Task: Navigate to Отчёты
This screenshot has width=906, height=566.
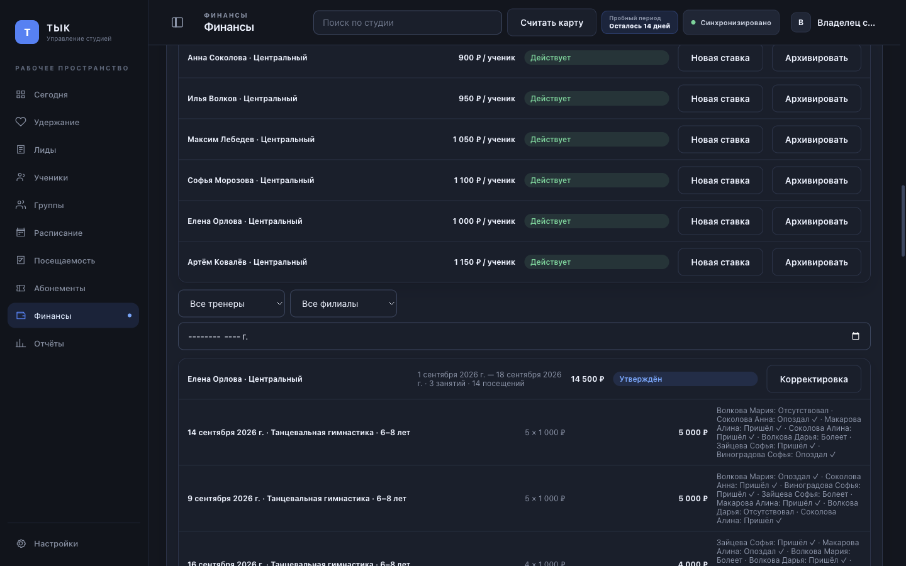Action: pyautogui.click(x=73, y=343)
